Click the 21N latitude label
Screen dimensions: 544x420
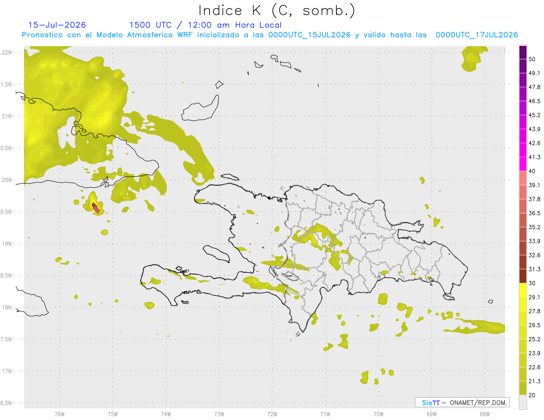point(7,116)
